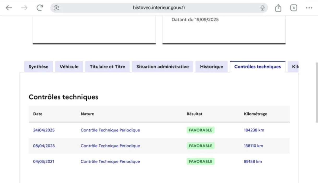This screenshot has height=183, width=318.
Task: Switch to the Synthèse tab
Action: (39, 67)
